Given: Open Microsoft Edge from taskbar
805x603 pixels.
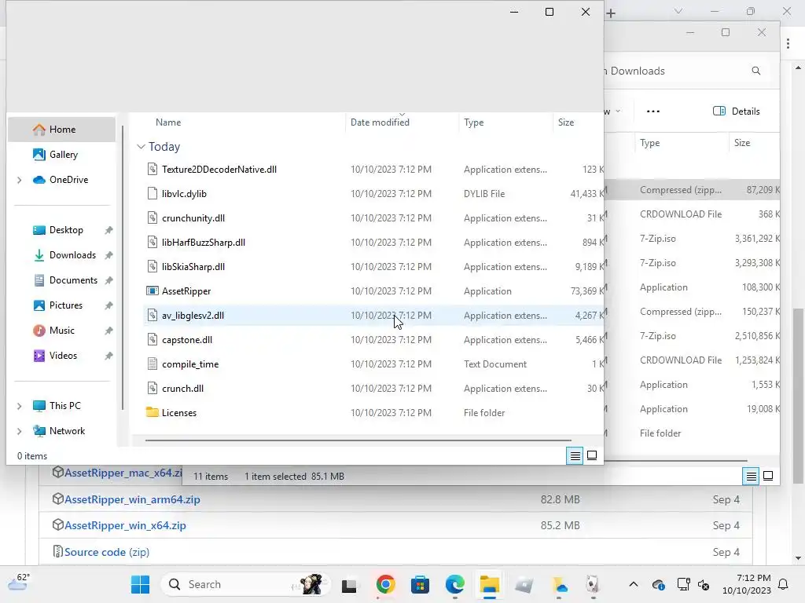Looking at the screenshot, I should coord(455,584).
